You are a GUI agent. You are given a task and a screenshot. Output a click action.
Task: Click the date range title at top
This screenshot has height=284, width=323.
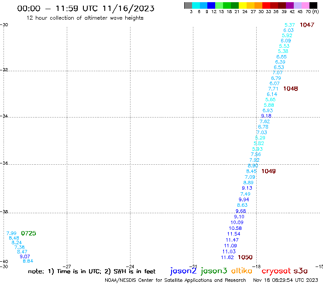coord(86,8)
